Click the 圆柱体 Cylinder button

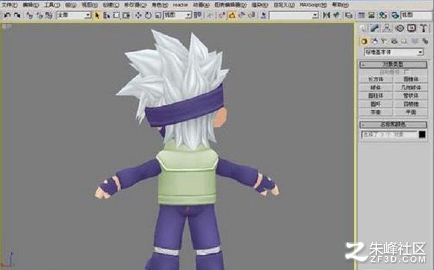coord(376,96)
